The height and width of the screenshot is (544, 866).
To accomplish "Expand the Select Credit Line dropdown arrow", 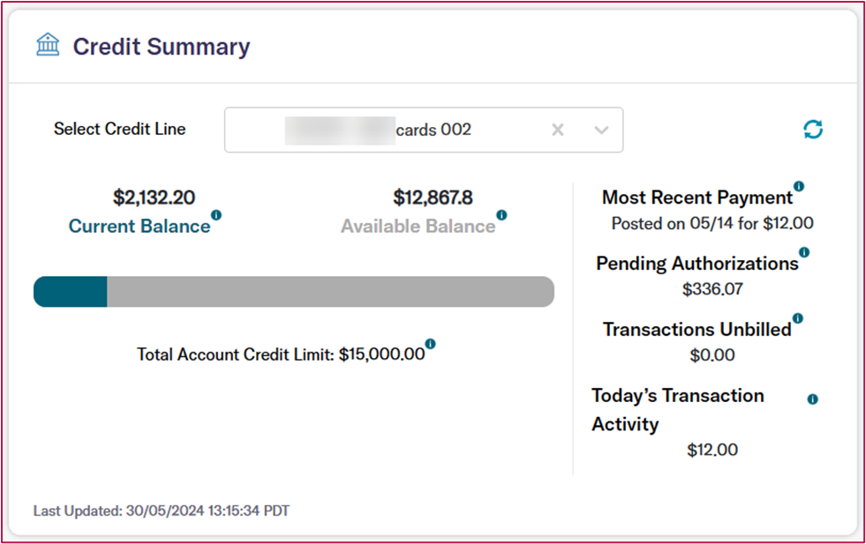I will point(601,130).
